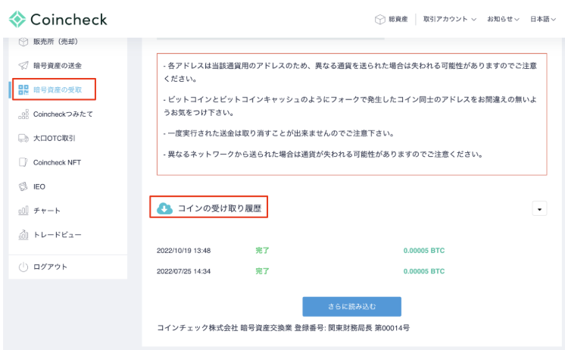This screenshot has width=565, height=350.
Task: Click the Coincheck NFT icon
Action: 23,162
